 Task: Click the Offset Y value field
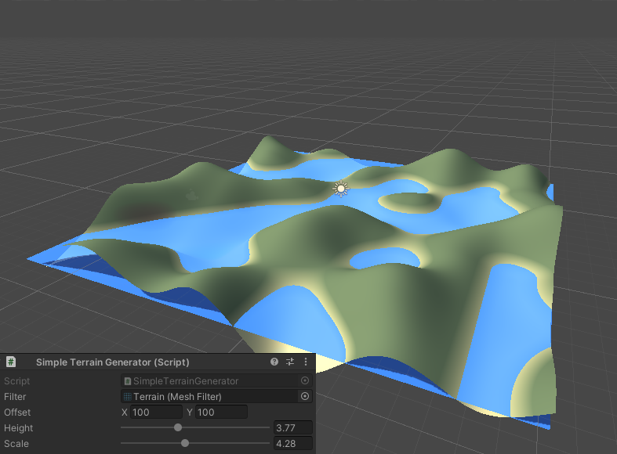221,412
